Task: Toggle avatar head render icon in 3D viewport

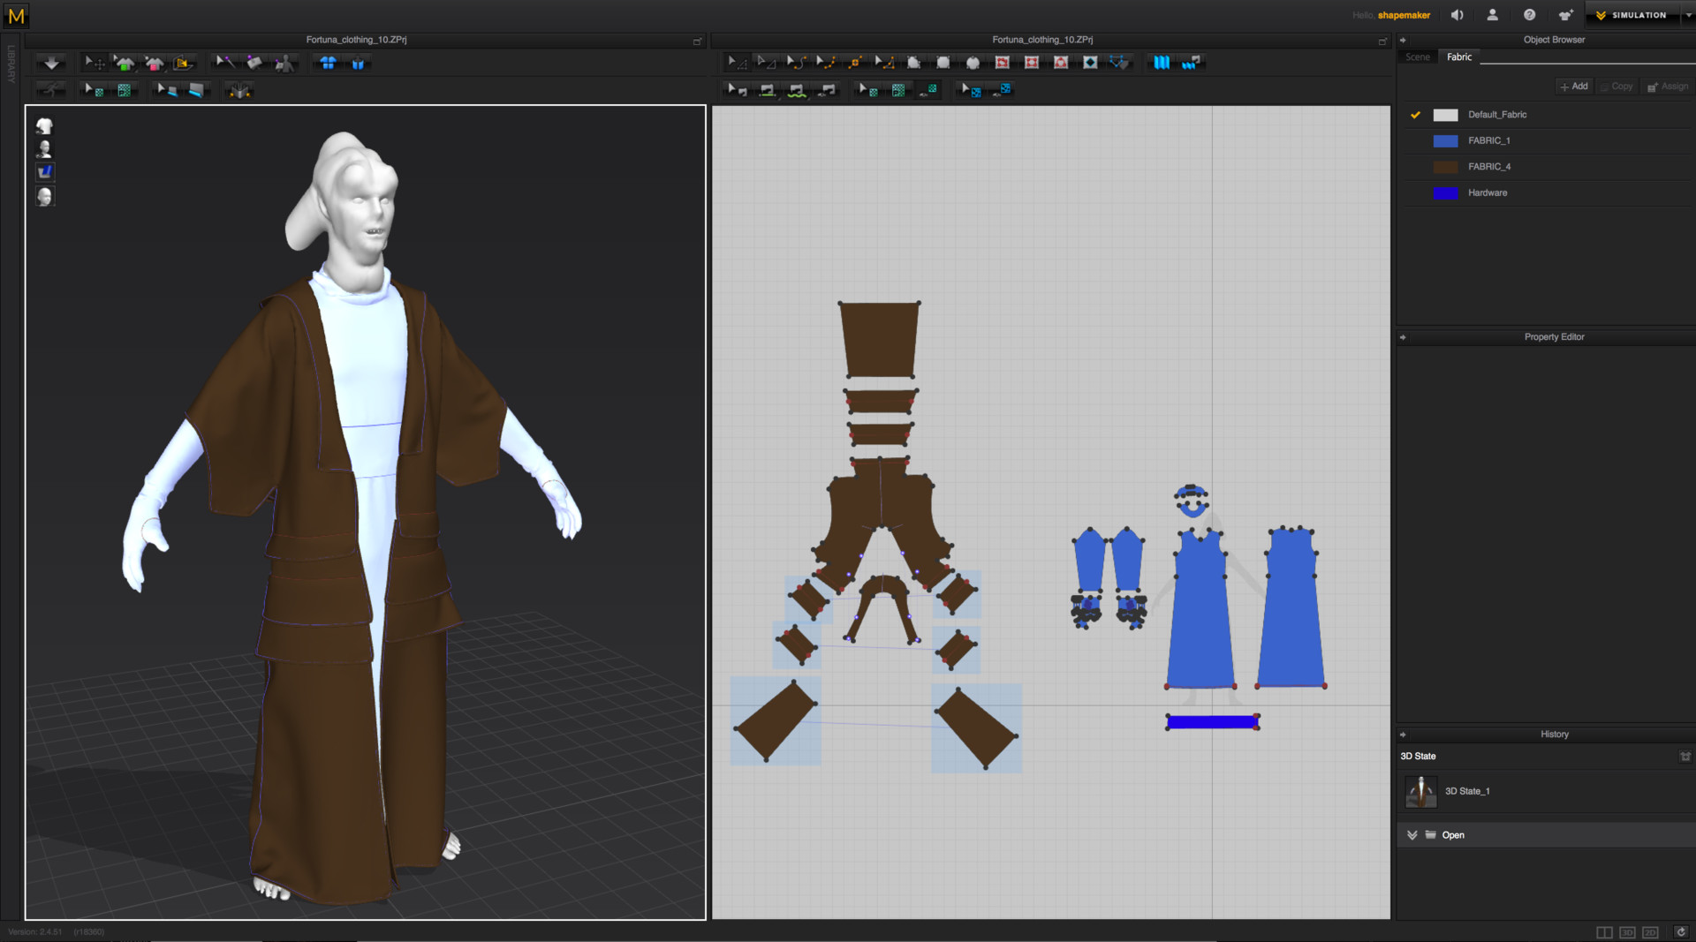Action: 44,195
